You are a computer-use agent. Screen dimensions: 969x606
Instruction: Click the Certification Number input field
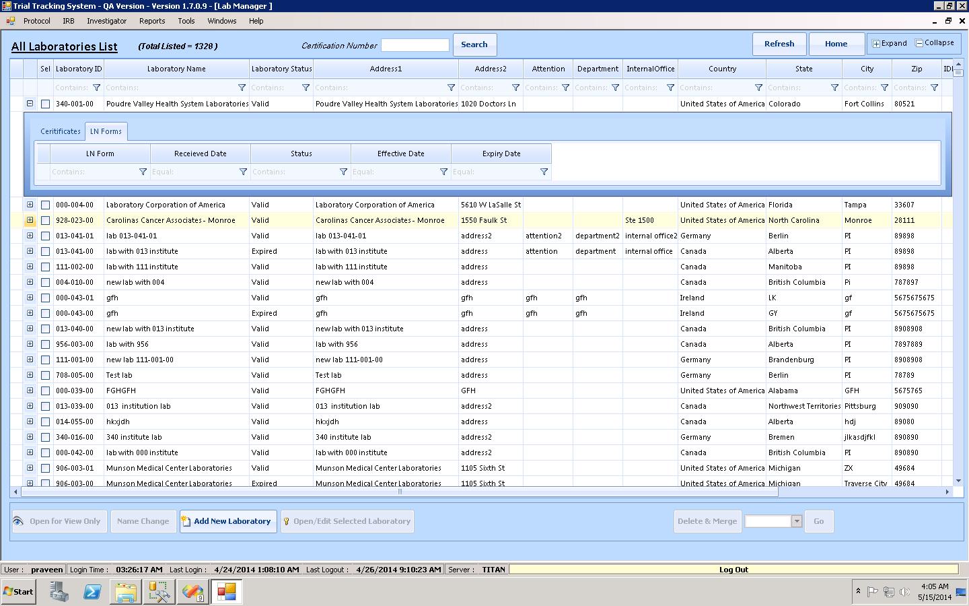coord(415,45)
